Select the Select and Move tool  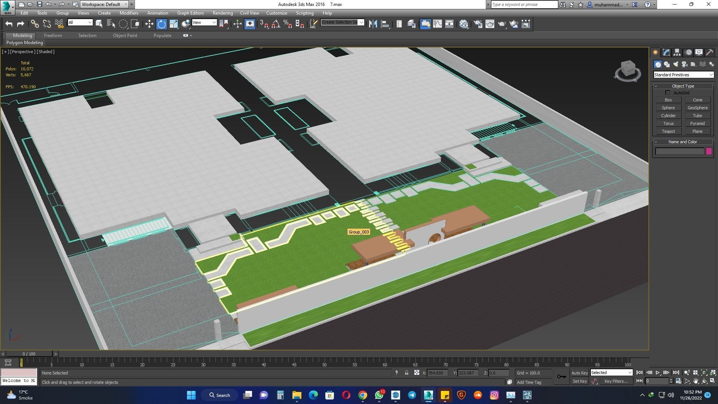coord(149,24)
